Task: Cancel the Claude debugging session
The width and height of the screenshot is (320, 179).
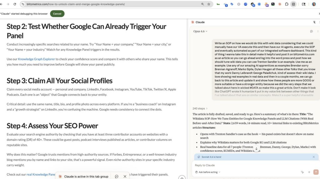Action: 57,14
